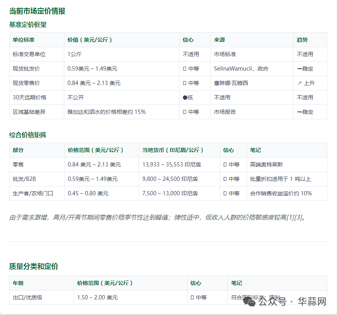Click the 质量分类和定价 heading
Screen dimensions: 337x315
[x=34, y=266]
